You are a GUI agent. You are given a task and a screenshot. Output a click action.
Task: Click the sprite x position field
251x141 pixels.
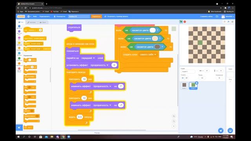pos(207,70)
